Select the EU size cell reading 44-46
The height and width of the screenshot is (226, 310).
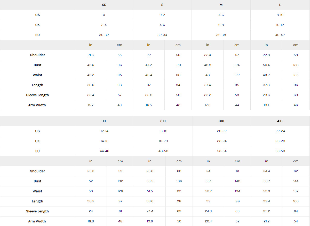[104, 151]
